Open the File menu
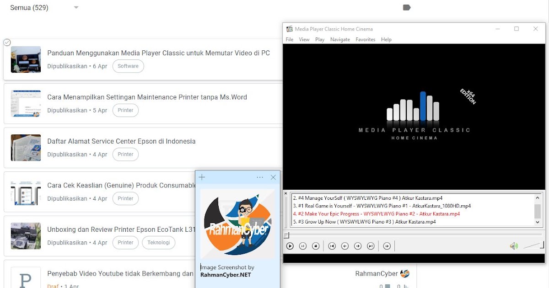Image resolution: width=549 pixels, height=288 pixels. [x=290, y=39]
